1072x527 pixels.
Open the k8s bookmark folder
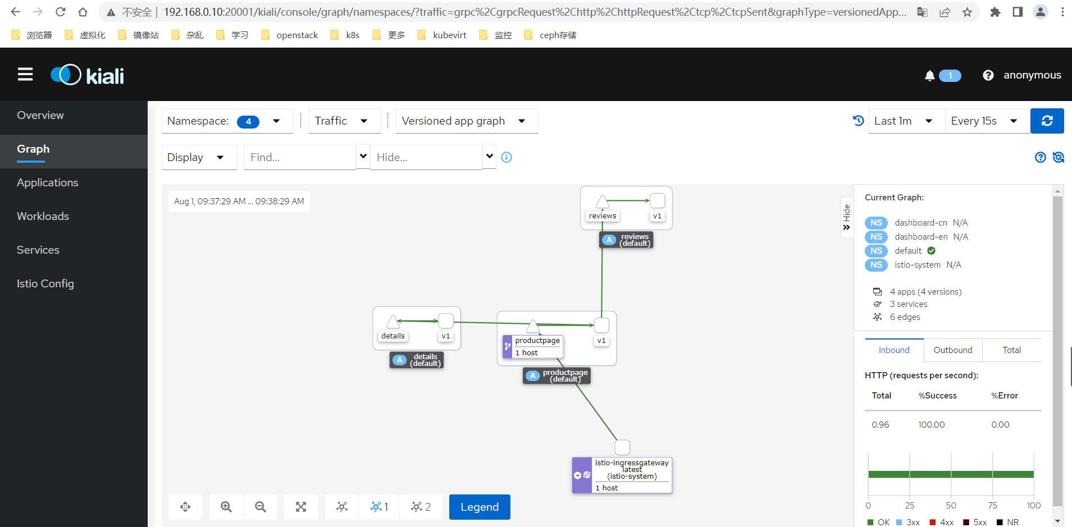pyautogui.click(x=345, y=35)
